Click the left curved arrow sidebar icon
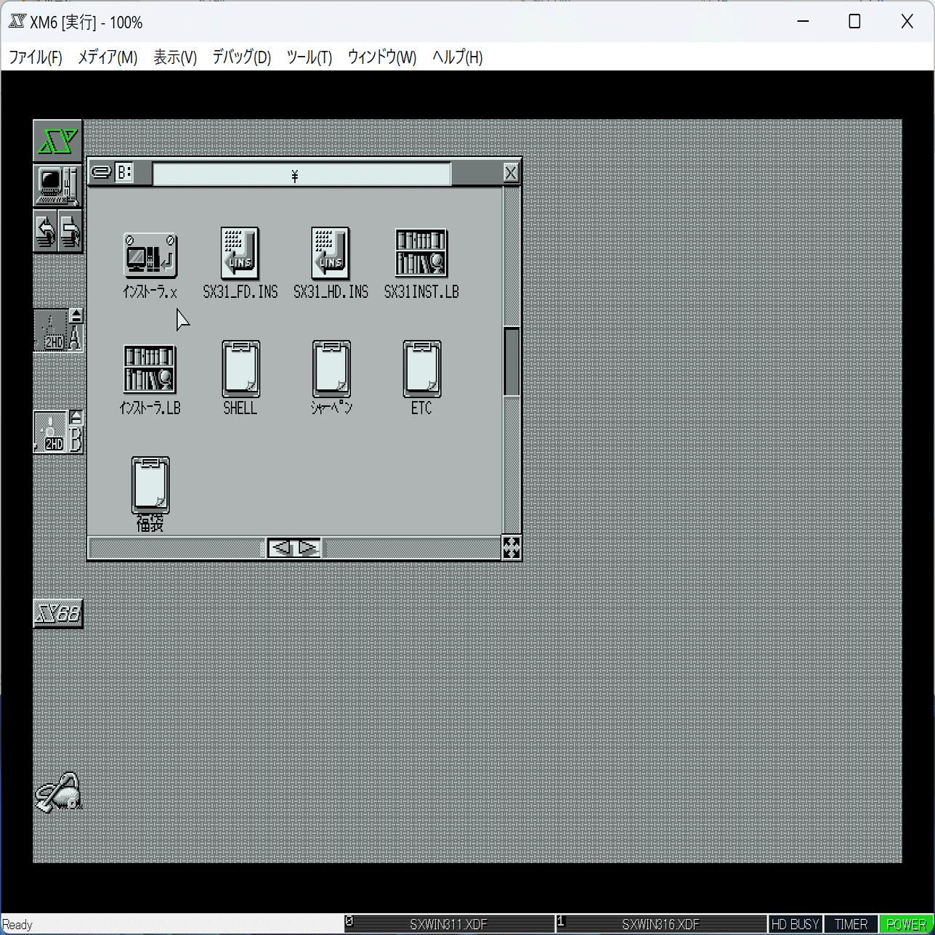Screen dimensions: 935x935 [x=46, y=231]
